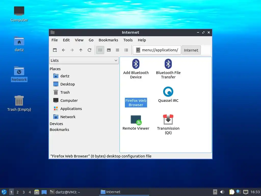This screenshot has width=261, height=196.
Task: Open the Lists side pane dropdown
Action: 84,60
